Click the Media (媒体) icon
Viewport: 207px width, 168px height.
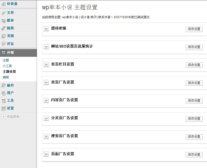pyautogui.click(x=3, y=21)
